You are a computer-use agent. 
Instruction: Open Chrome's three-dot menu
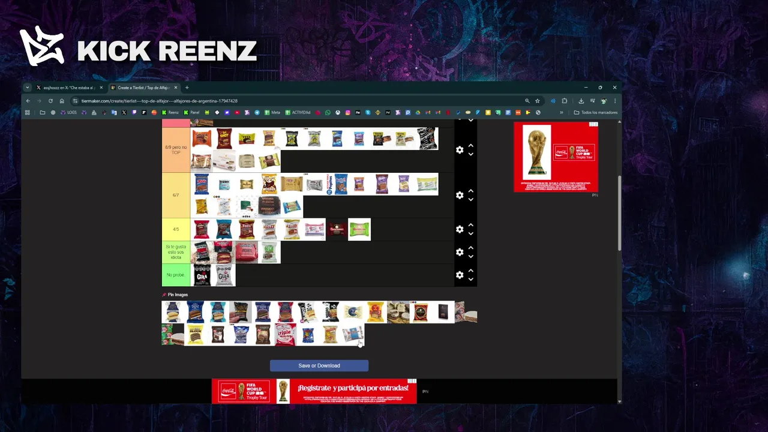pyautogui.click(x=614, y=101)
